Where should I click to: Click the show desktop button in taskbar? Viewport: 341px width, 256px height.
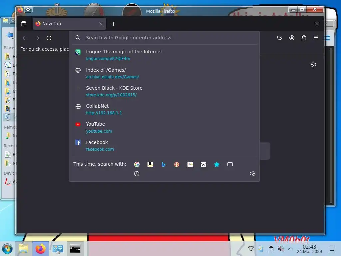[x=332, y=249]
